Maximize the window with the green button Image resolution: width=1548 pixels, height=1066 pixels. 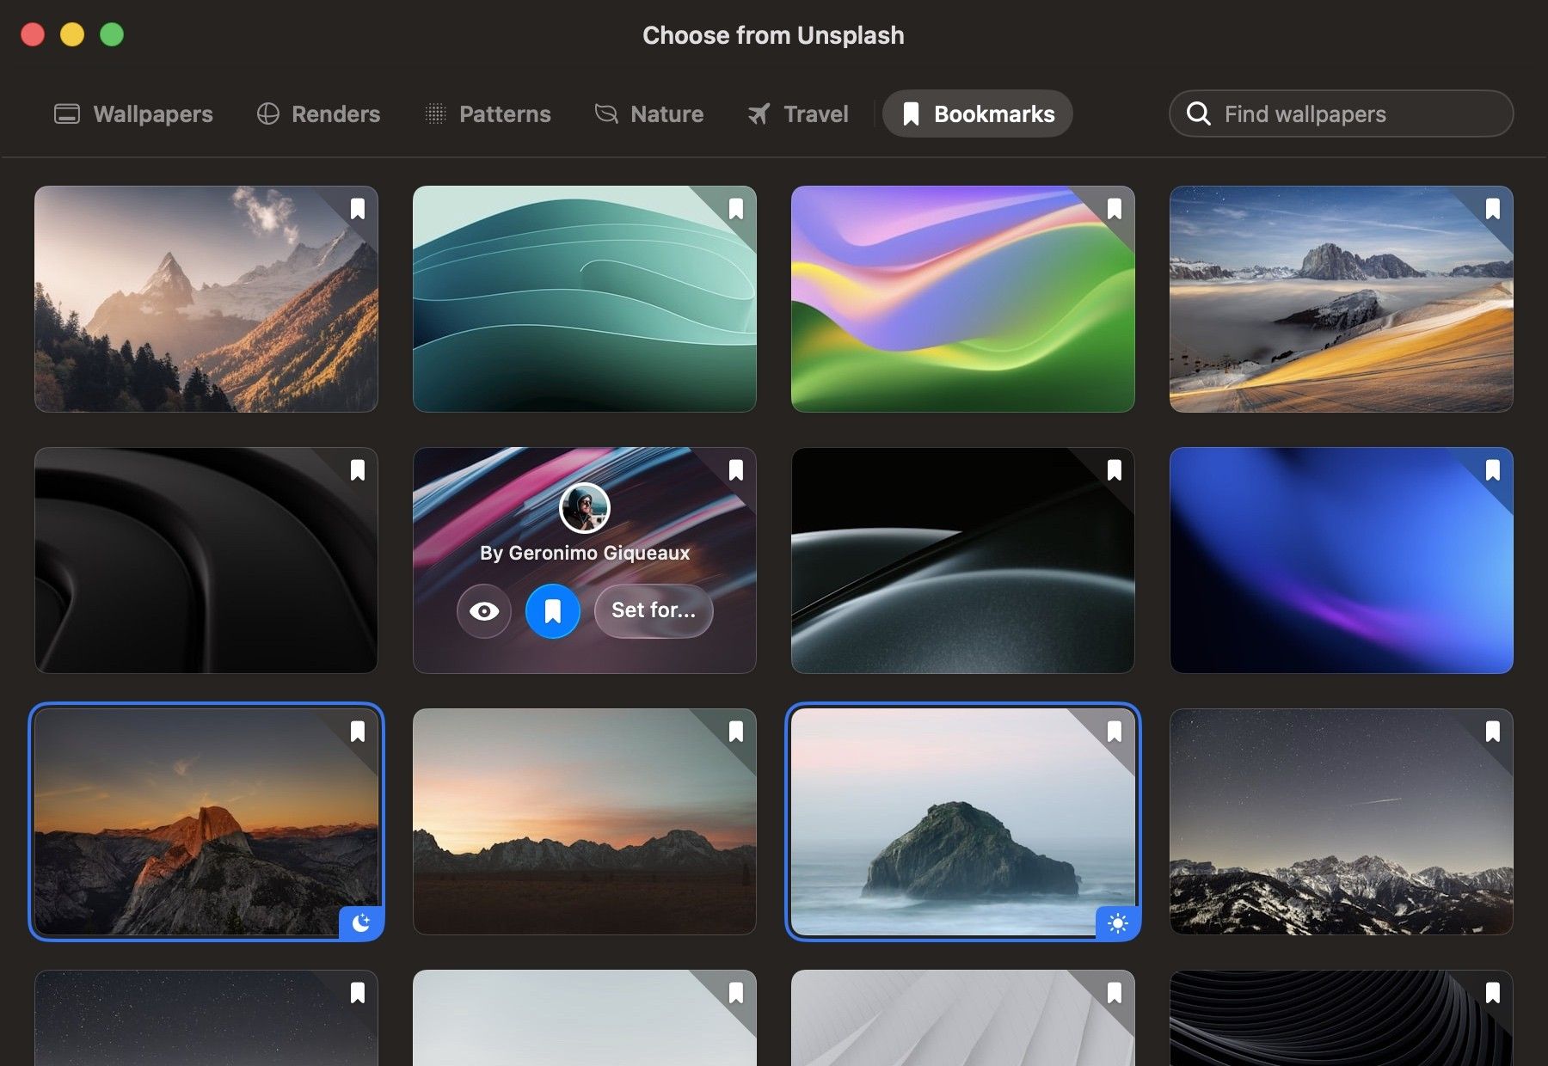point(112,34)
